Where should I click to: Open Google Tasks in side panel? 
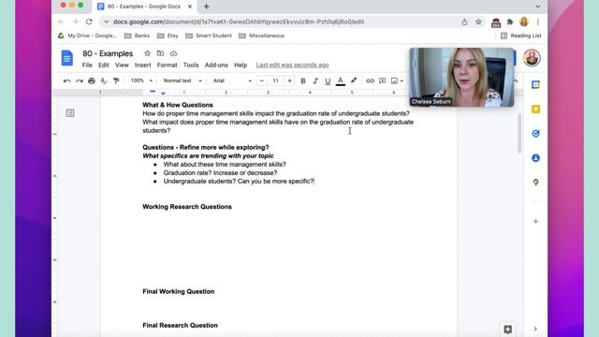[535, 133]
